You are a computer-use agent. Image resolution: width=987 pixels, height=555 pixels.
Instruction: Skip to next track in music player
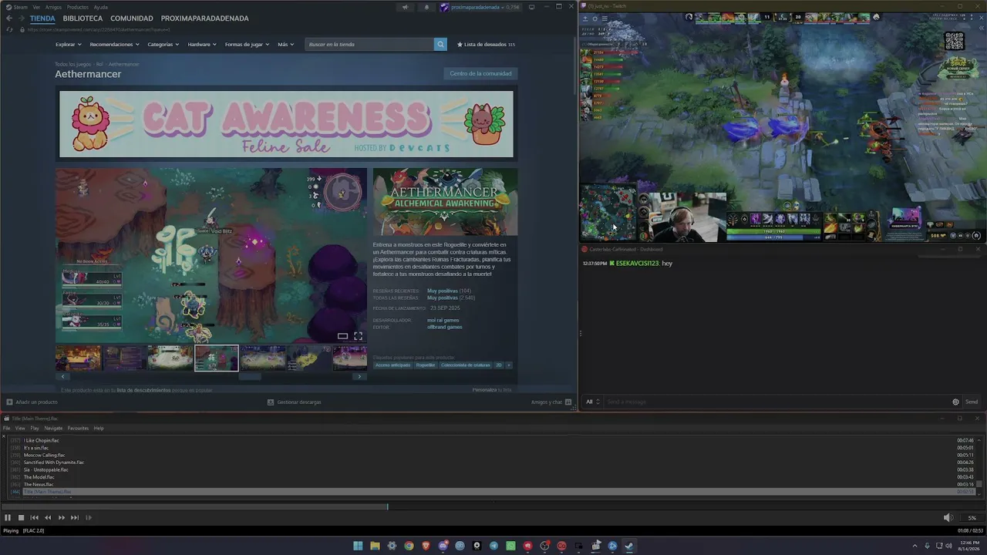[x=75, y=518]
